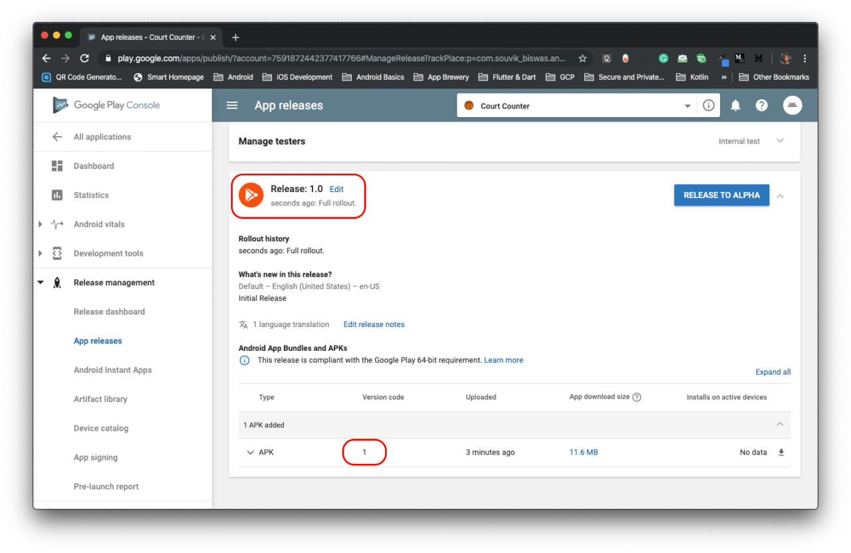Open Release dashboard in sidebar
This screenshot has height=553, width=851.
point(109,312)
